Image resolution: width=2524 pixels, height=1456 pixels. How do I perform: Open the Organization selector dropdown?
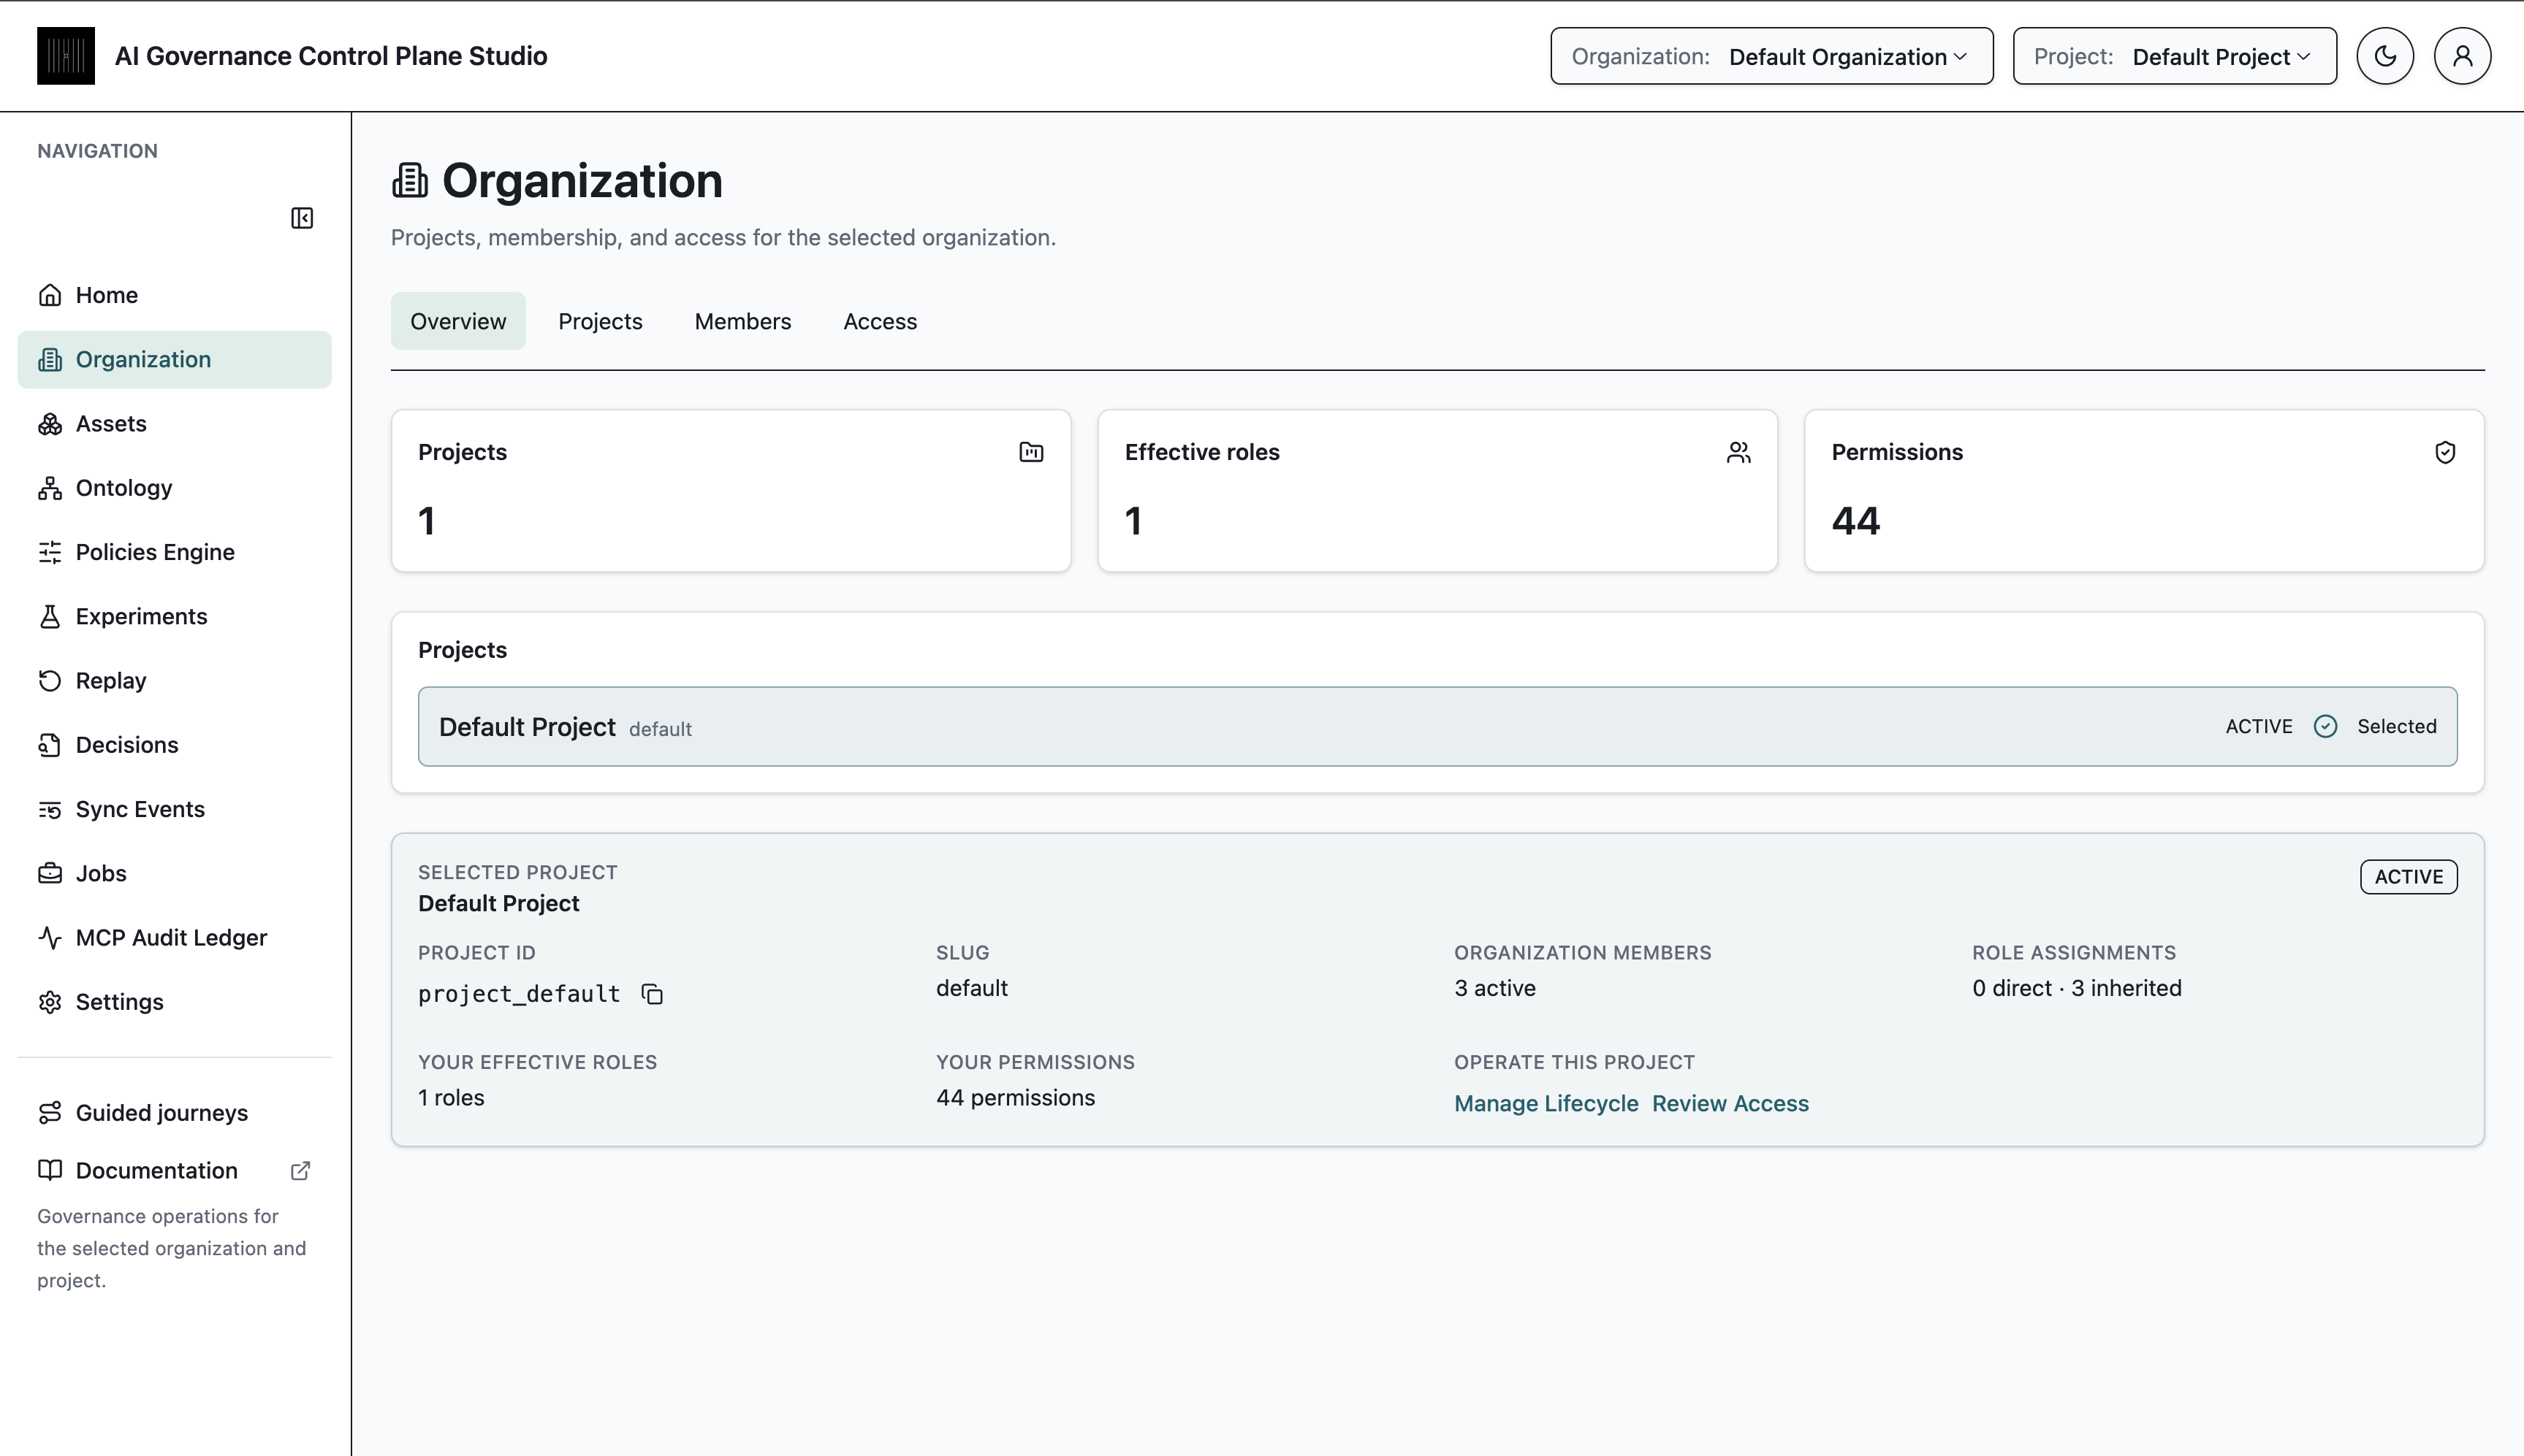1771,56
